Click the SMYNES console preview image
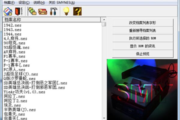This screenshot has height=120, width=180. pos(142,89)
